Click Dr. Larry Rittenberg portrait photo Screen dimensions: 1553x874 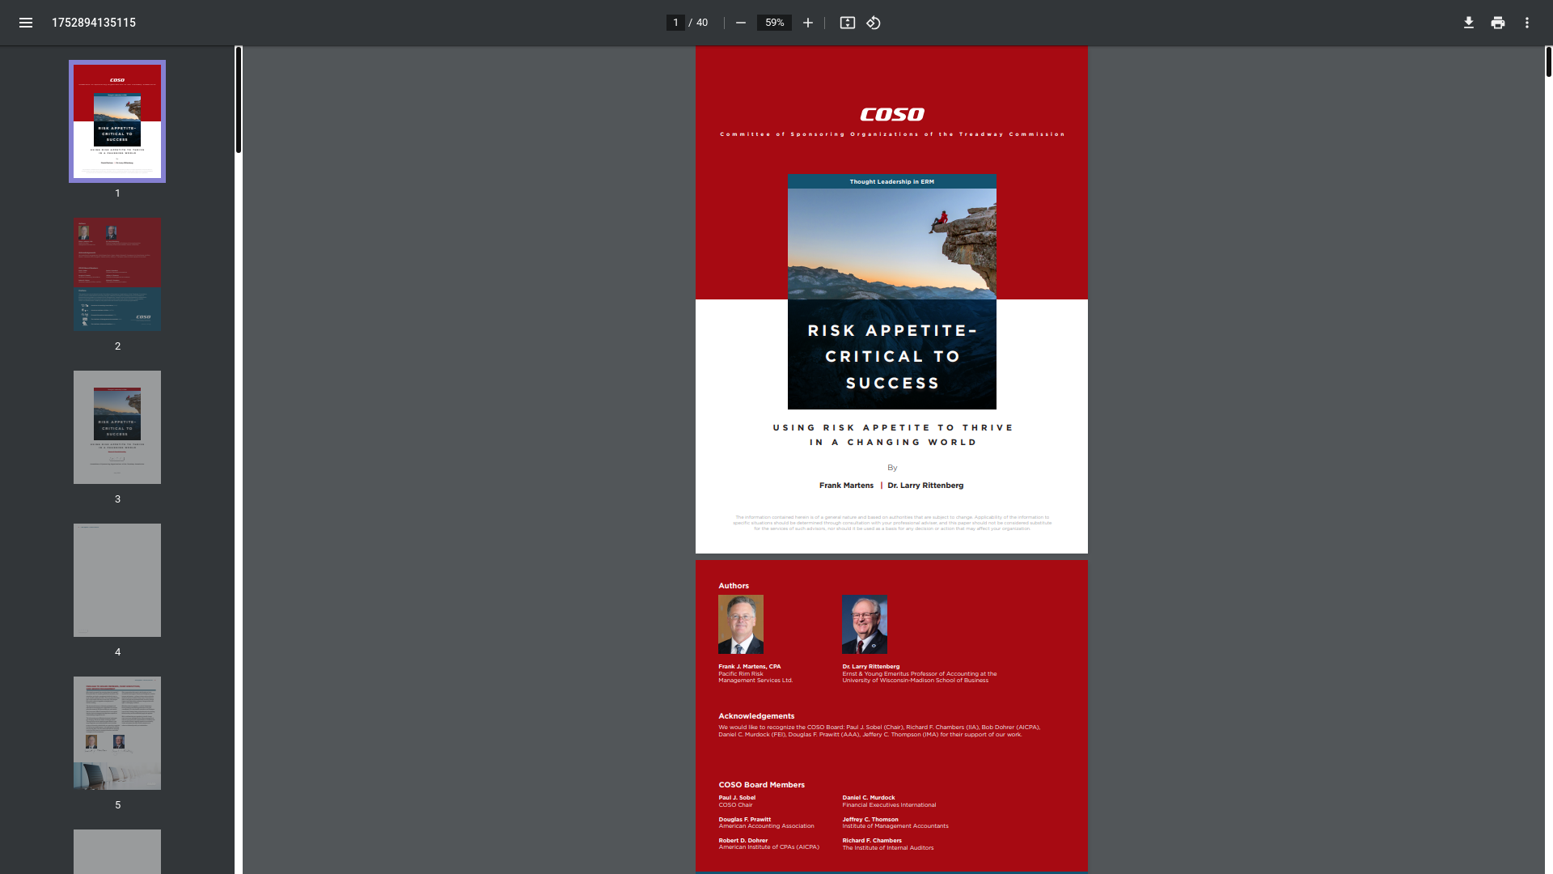(865, 625)
